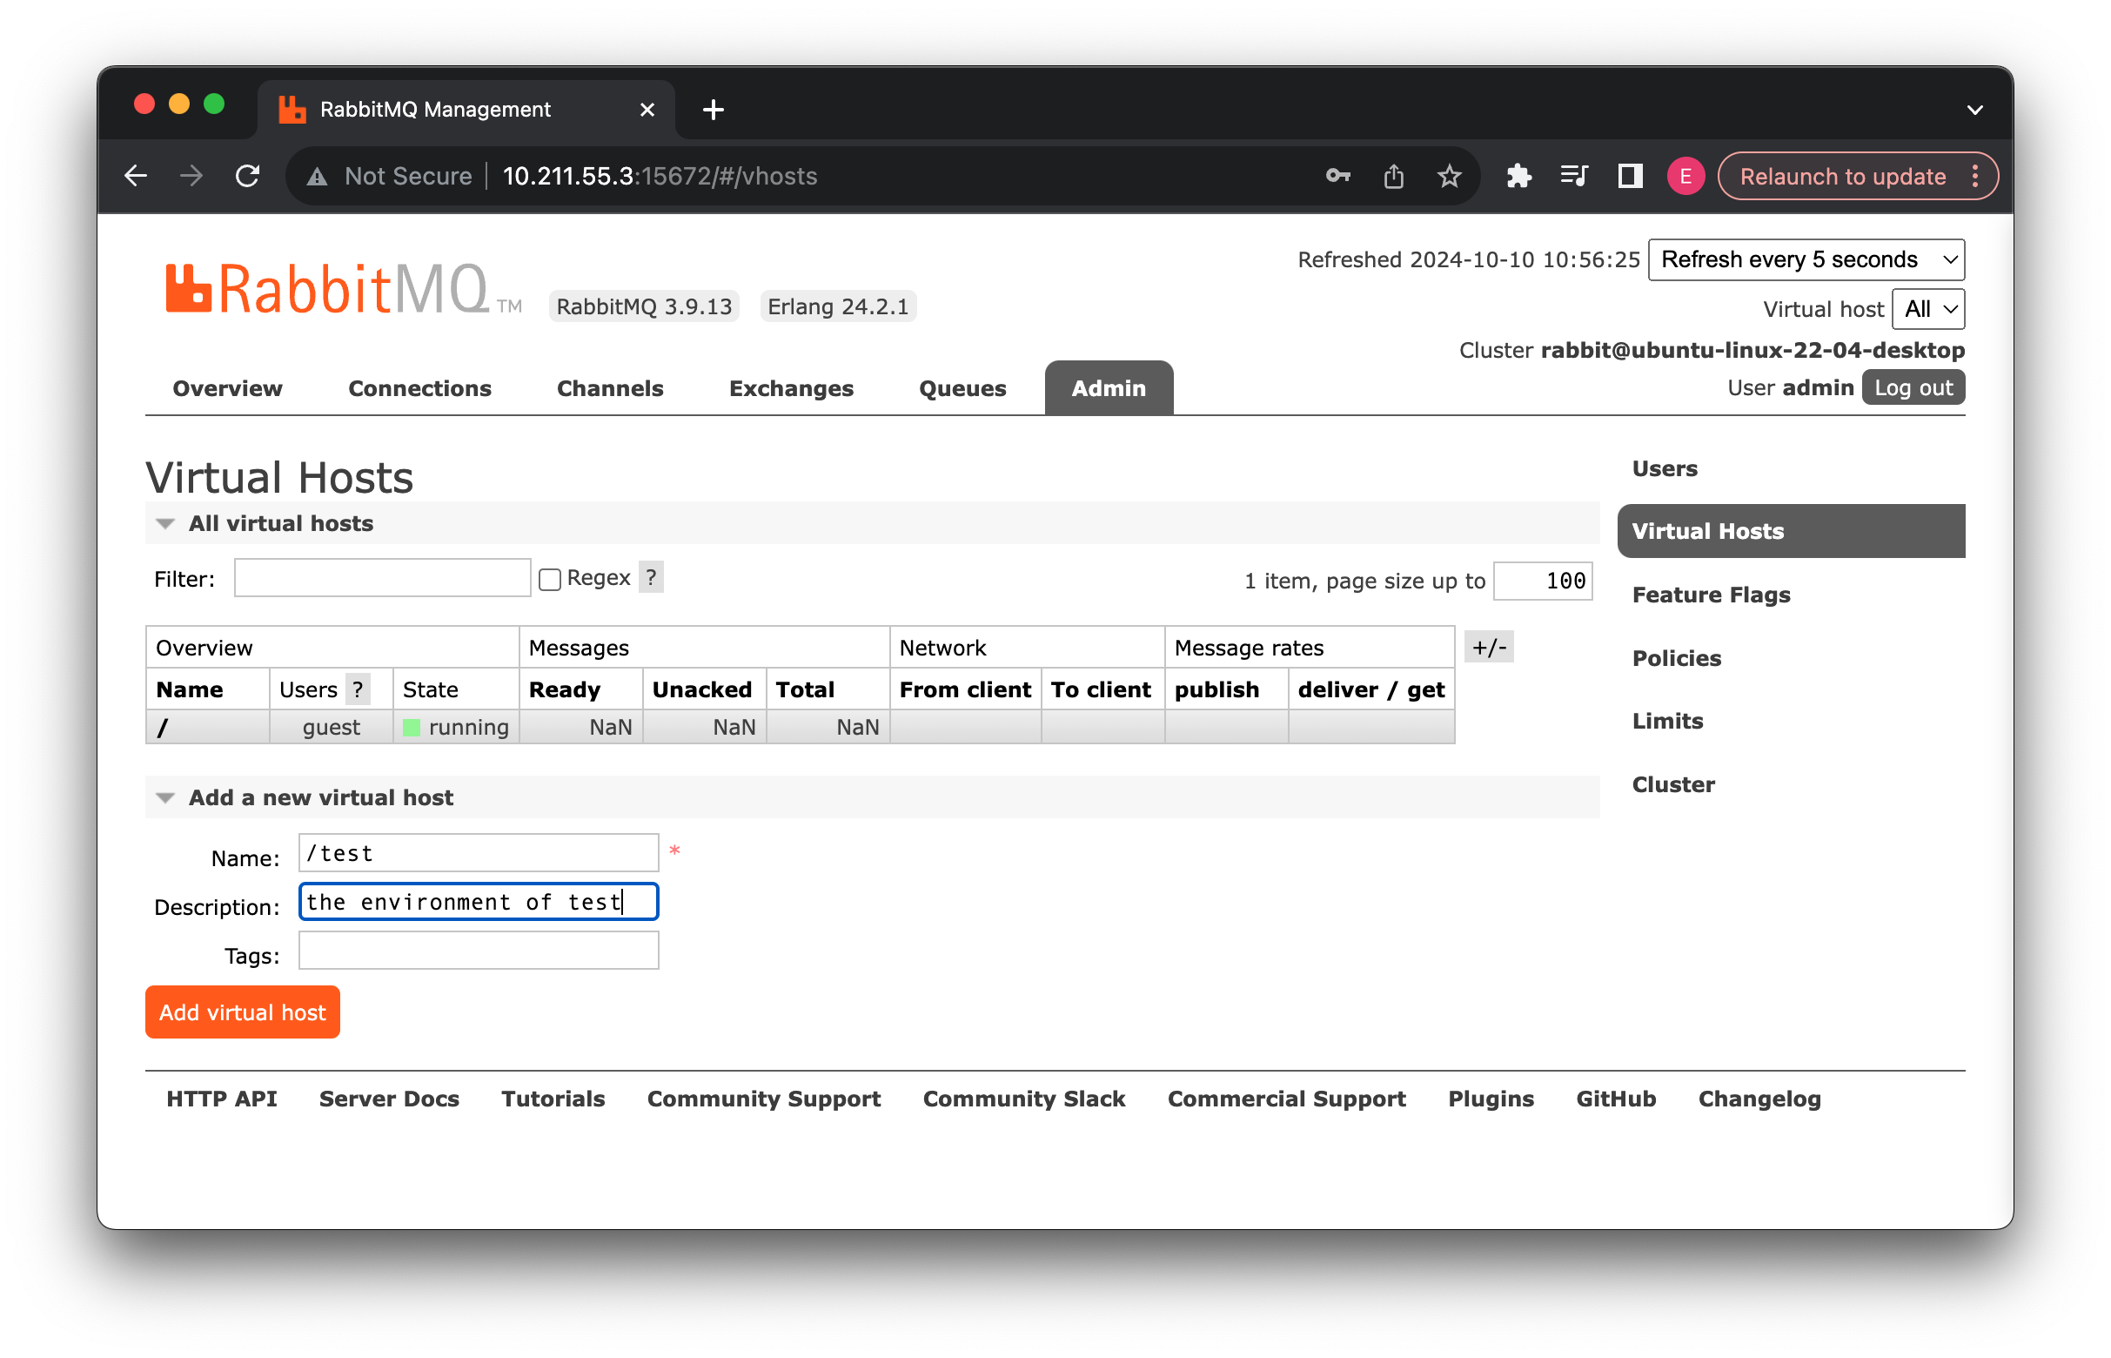The image size is (2111, 1358).
Task: Click the password key icon in the address bar
Action: tap(1337, 177)
